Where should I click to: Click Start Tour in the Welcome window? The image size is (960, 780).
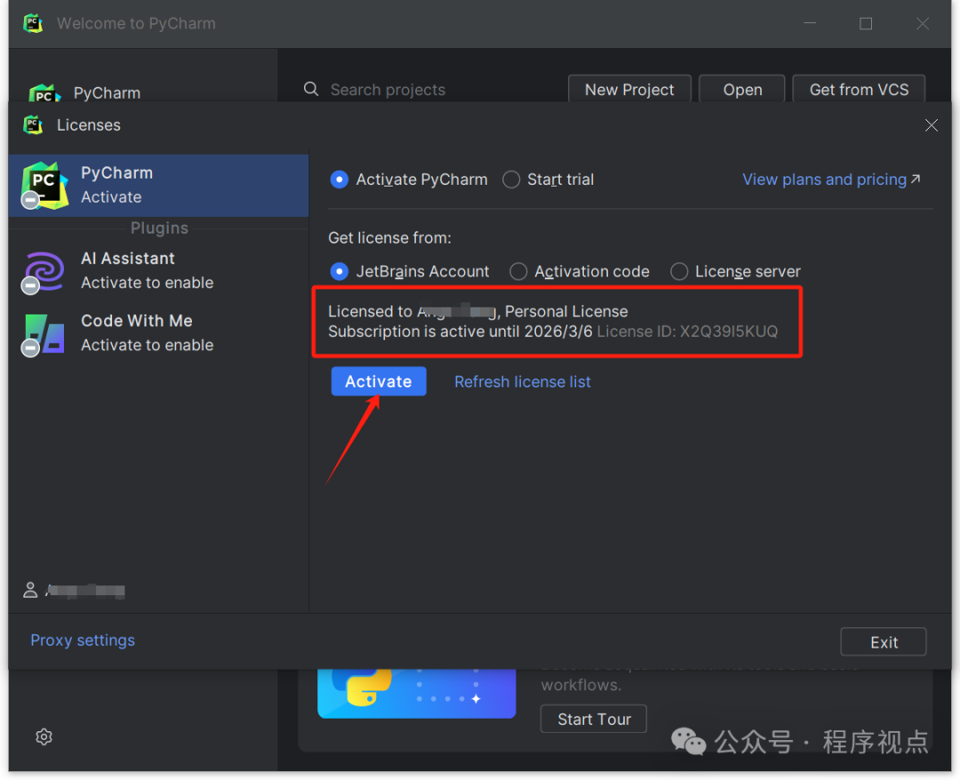(x=594, y=719)
